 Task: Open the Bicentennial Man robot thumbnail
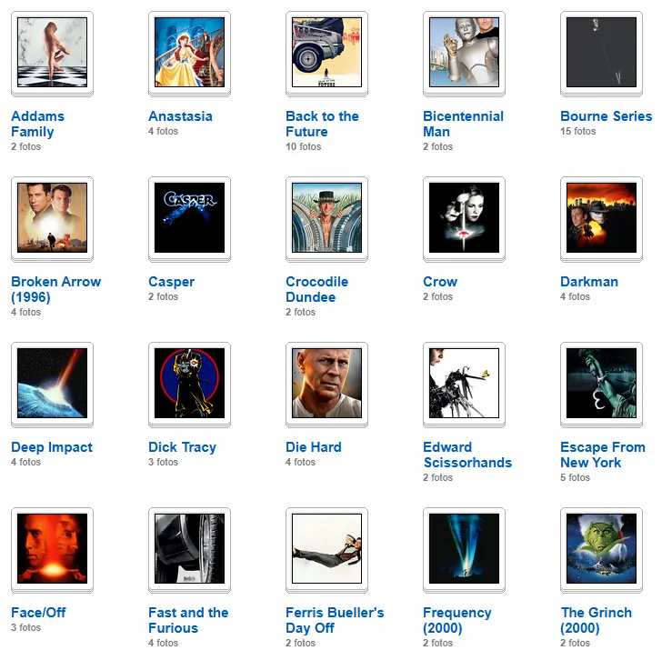(464, 53)
